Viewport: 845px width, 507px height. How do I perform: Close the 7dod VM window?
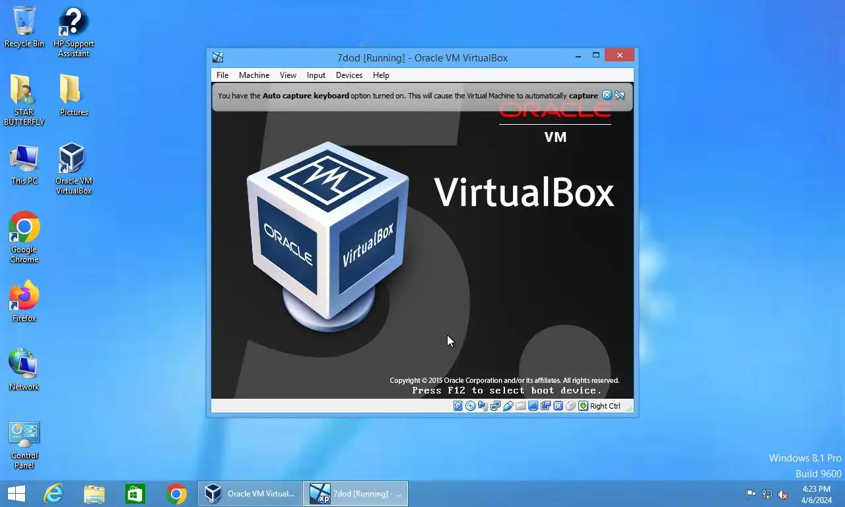point(620,55)
